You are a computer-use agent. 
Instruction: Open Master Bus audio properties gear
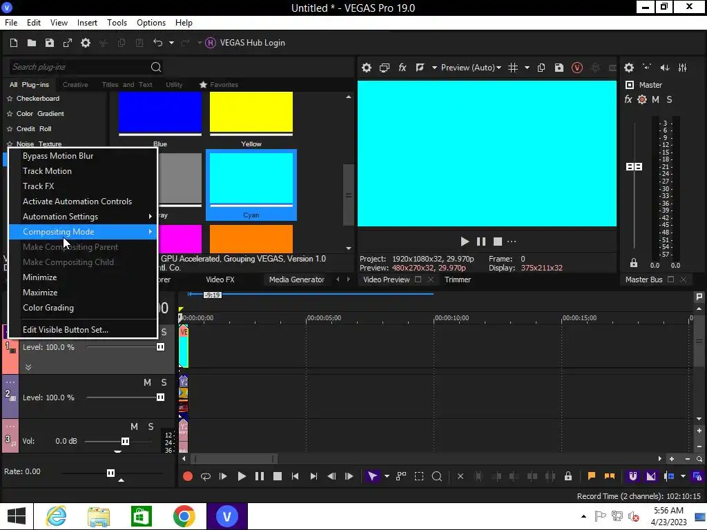point(629,68)
